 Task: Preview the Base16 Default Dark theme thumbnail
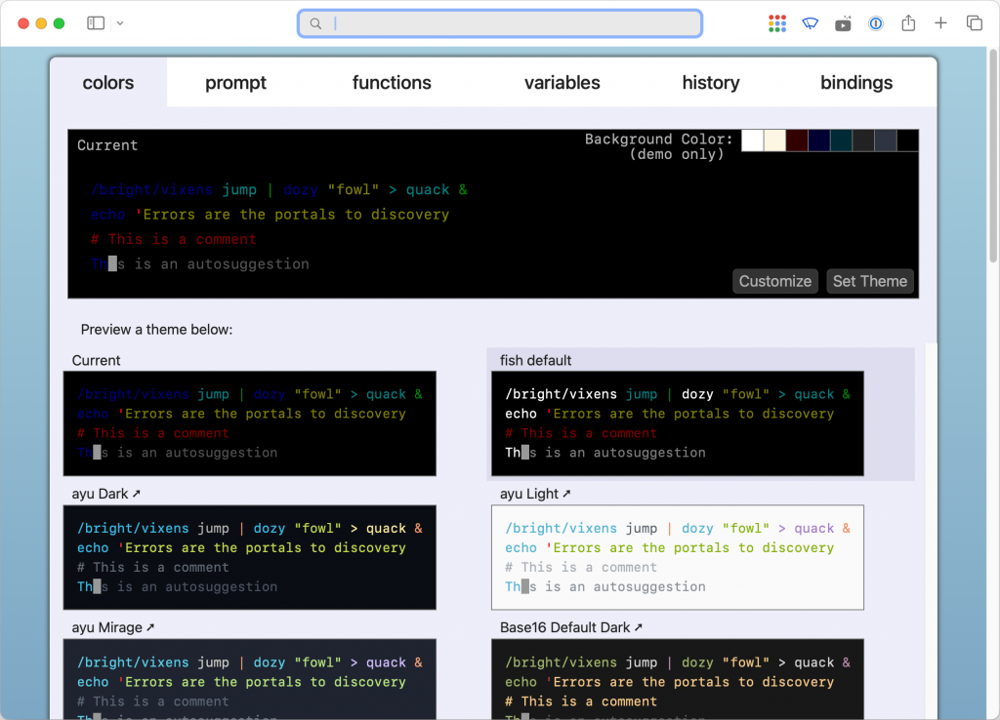pyautogui.click(x=678, y=679)
